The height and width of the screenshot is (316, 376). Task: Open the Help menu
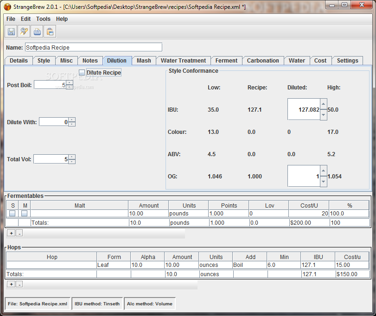pos(62,19)
